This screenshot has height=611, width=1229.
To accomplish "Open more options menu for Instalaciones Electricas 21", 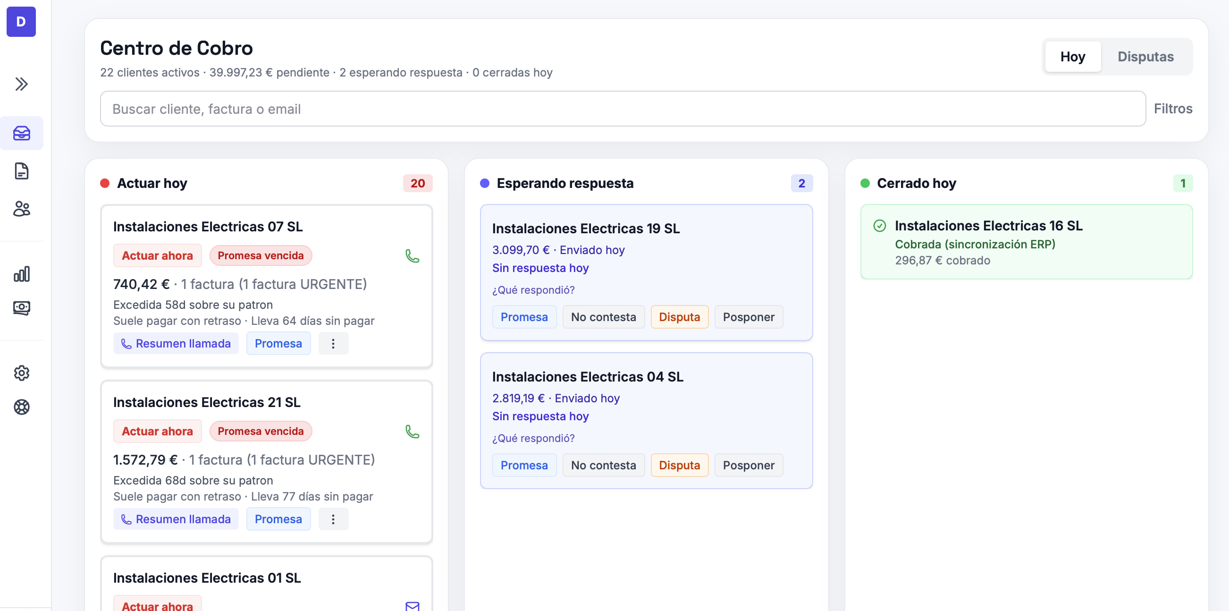I will [x=333, y=519].
